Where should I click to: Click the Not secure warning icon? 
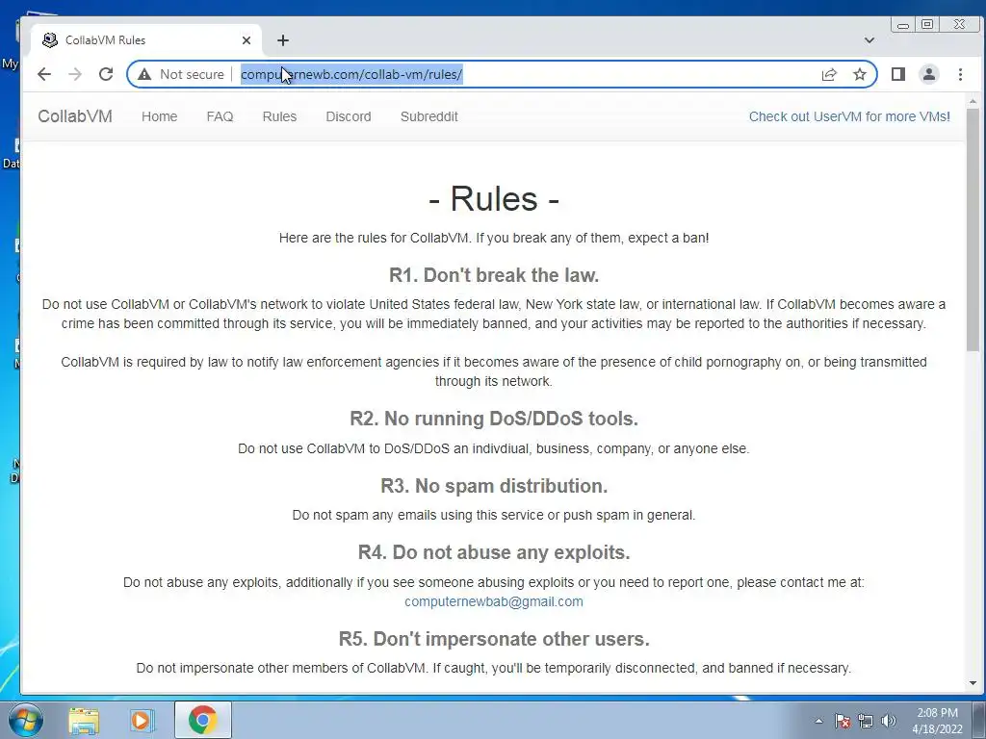pos(144,74)
